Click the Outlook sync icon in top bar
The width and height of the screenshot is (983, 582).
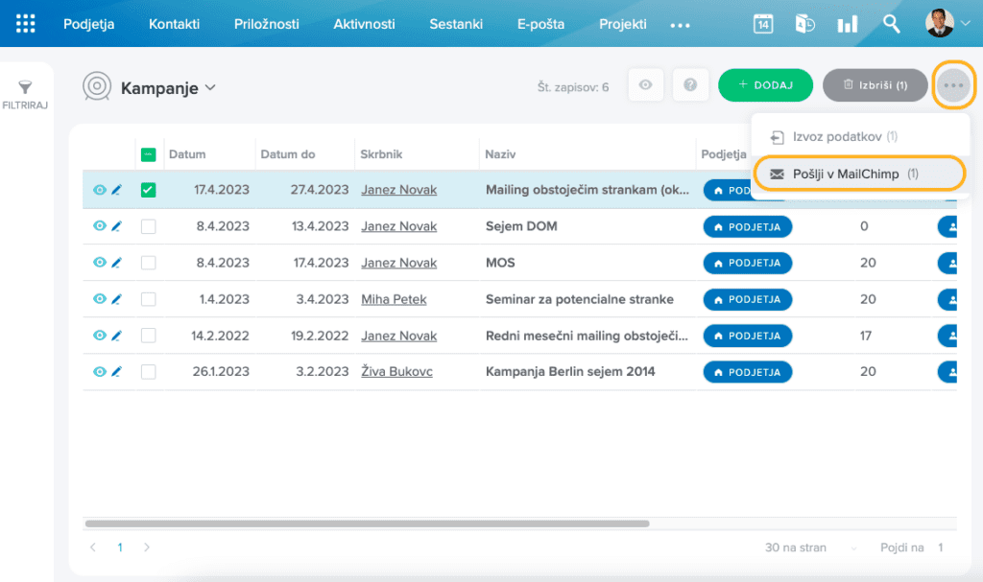(x=805, y=24)
